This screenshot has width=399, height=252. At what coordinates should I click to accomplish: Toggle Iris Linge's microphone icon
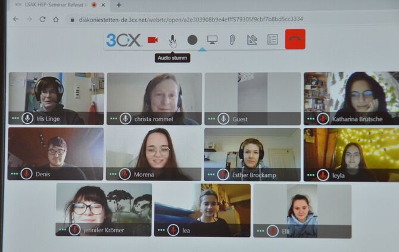[x=27, y=118]
